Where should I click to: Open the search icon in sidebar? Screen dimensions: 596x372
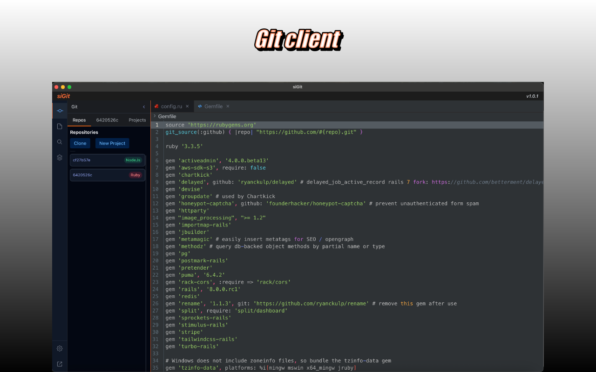point(60,142)
